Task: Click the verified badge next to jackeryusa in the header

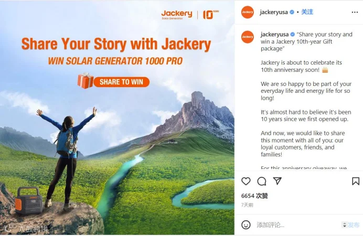Action: click(x=292, y=12)
